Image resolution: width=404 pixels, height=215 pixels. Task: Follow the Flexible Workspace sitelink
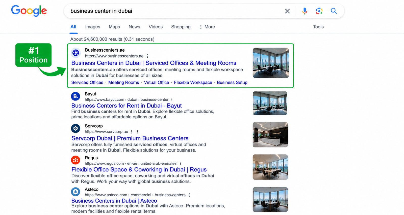point(193,83)
